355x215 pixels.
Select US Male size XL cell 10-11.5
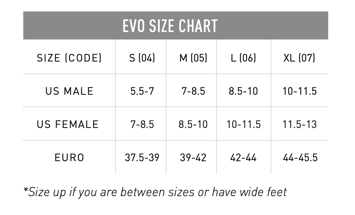(300, 91)
